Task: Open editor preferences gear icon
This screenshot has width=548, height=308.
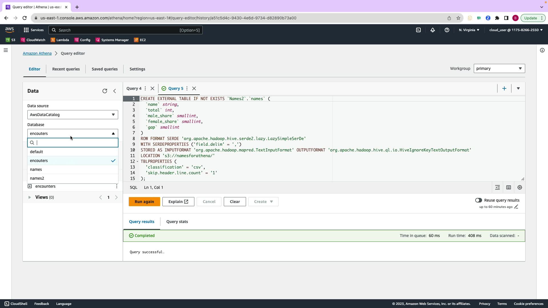Action: [520, 187]
